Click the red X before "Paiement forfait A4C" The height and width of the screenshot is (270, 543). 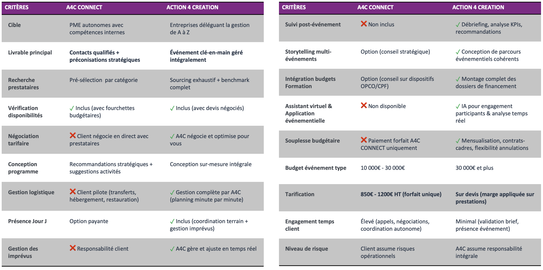click(x=364, y=140)
